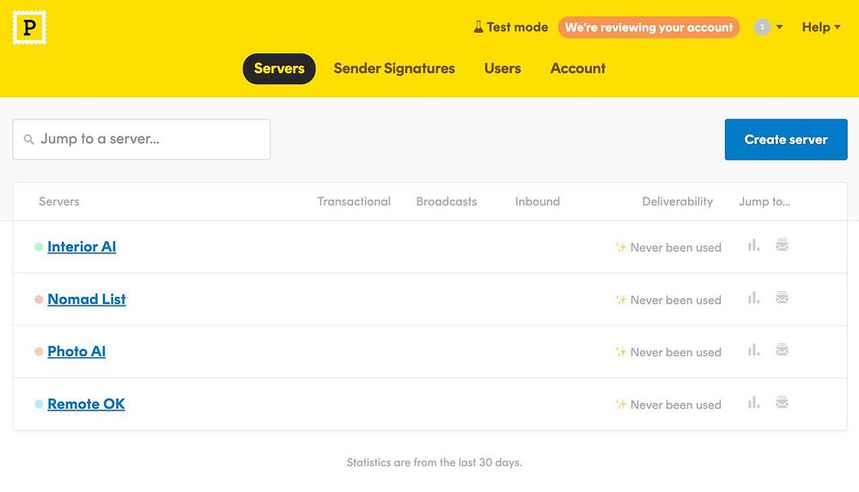Select the Servers tab
Viewport: 859px width, 492px height.
(x=279, y=69)
